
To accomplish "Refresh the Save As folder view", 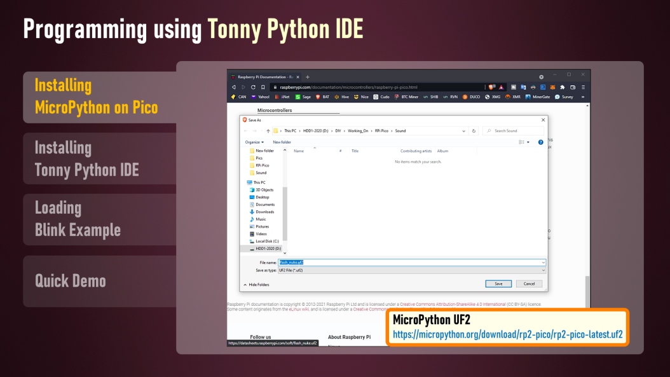I will click(474, 131).
